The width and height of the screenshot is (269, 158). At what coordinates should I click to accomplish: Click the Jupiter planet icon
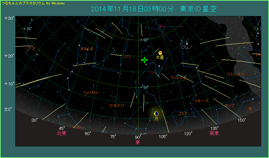(x=160, y=53)
